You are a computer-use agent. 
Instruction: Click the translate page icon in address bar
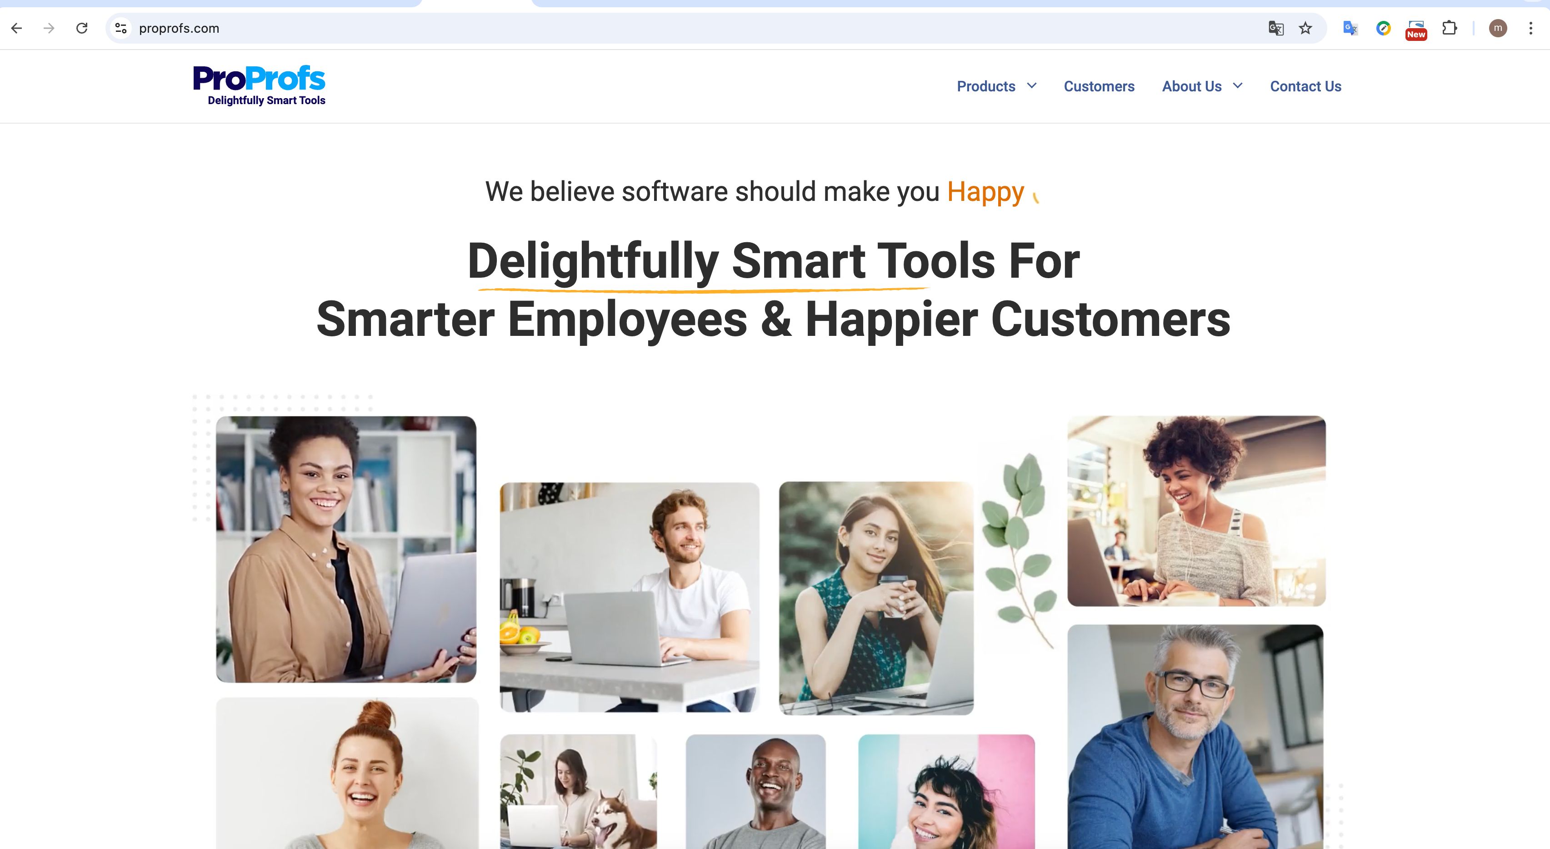click(1275, 28)
